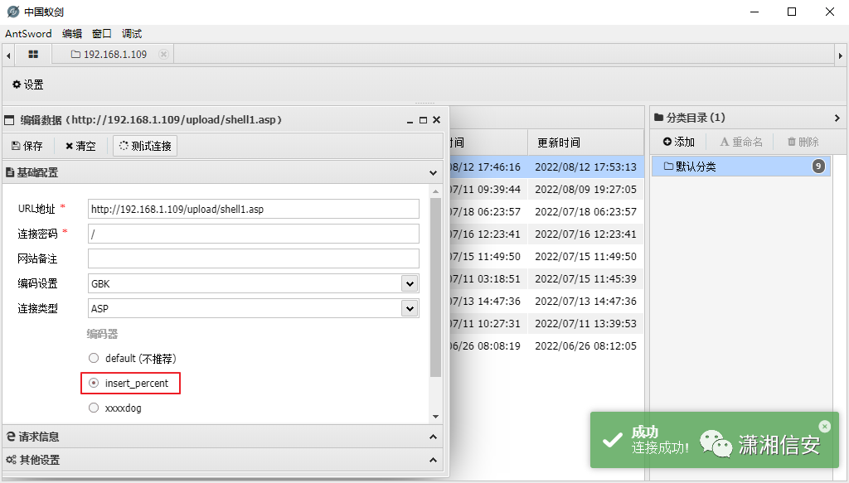The height and width of the screenshot is (483, 849).
Task: Click 删除 delete category button
Action: click(803, 142)
